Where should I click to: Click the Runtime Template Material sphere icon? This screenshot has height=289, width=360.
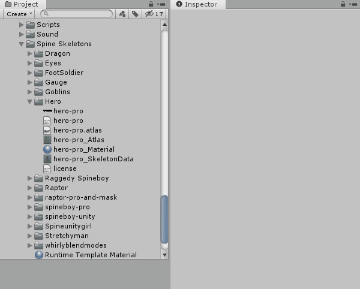point(39,255)
